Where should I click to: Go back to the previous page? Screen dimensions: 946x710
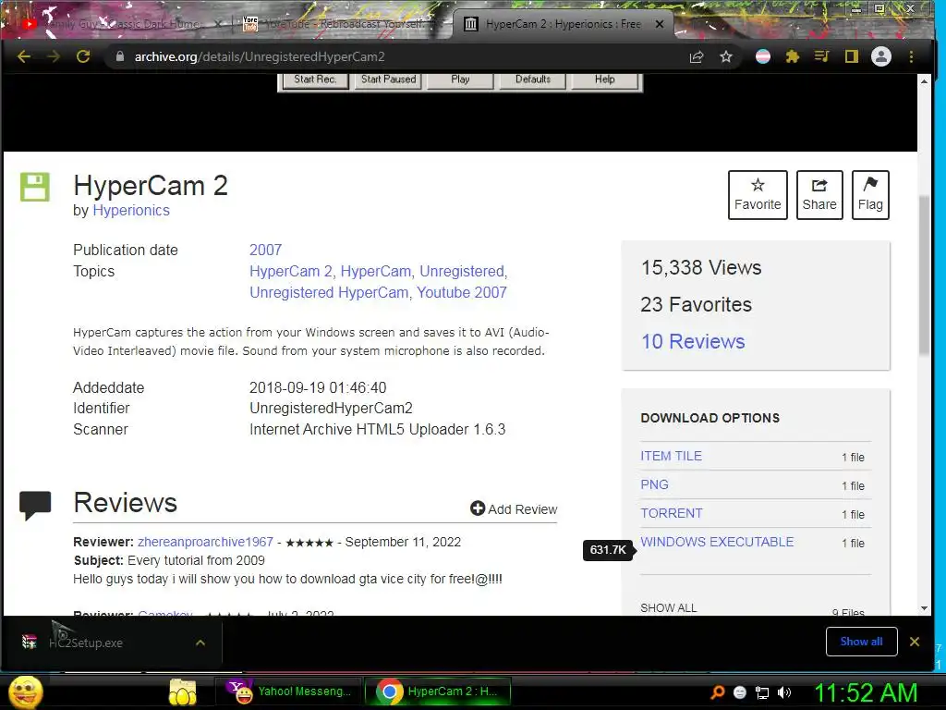(x=24, y=56)
